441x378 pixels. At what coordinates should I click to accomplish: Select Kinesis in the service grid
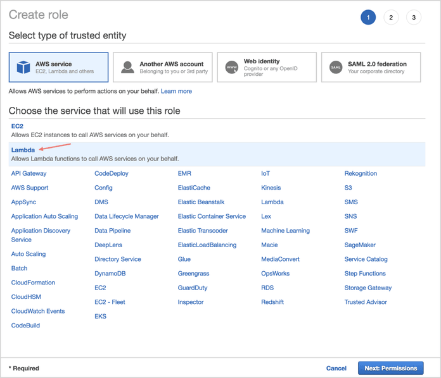[272, 188]
